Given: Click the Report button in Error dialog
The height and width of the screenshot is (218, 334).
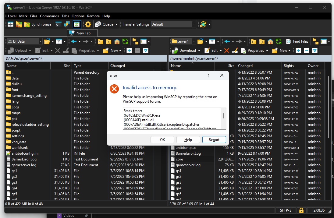Looking at the screenshot, I should pyautogui.click(x=214, y=140).
